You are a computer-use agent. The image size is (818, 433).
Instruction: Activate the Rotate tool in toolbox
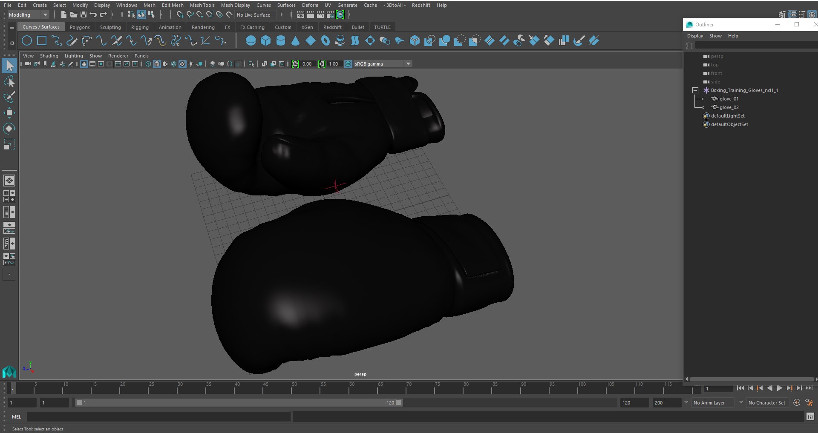tap(9, 129)
